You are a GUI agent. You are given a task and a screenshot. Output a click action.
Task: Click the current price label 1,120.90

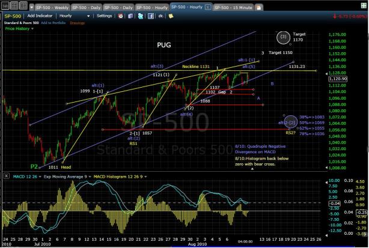coord(338,79)
